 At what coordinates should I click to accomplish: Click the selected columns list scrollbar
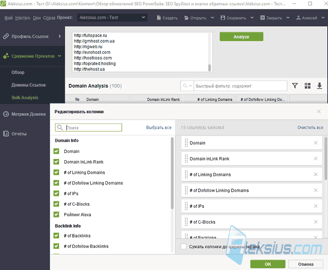click(326, 158)
